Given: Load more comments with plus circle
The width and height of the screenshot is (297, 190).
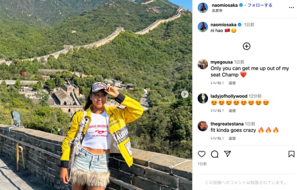Looking at the screenshot, I should click(x=247, y=46).
